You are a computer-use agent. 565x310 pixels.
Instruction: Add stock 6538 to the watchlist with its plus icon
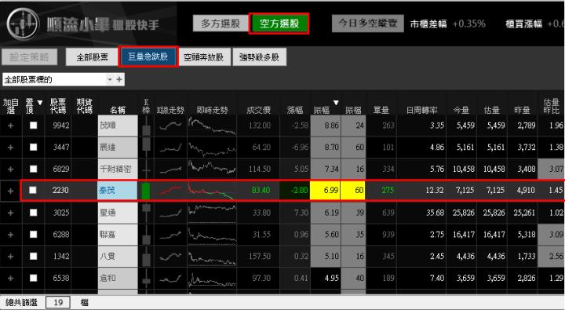10,278
